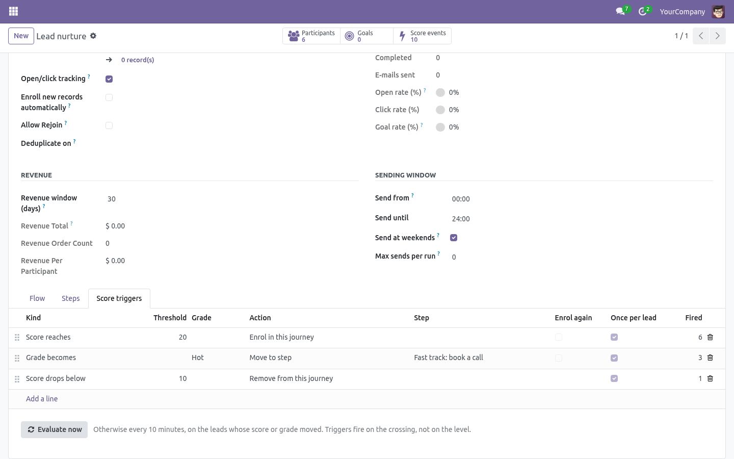Image resolution: width=734 pixels, height=459 pixels.
Task: Show help tooltip for Send from
Action: click(x=412, y=195)
